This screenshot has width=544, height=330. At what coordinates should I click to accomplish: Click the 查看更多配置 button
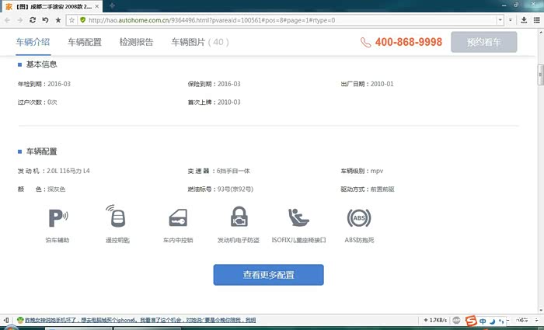pyautogui.click(x=268, y=275)
